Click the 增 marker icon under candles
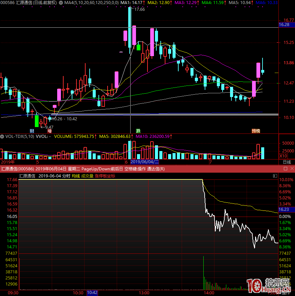 49,131
